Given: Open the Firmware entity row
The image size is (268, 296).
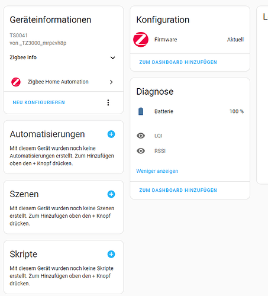Looking at the screenshot, I should (190, 40).
